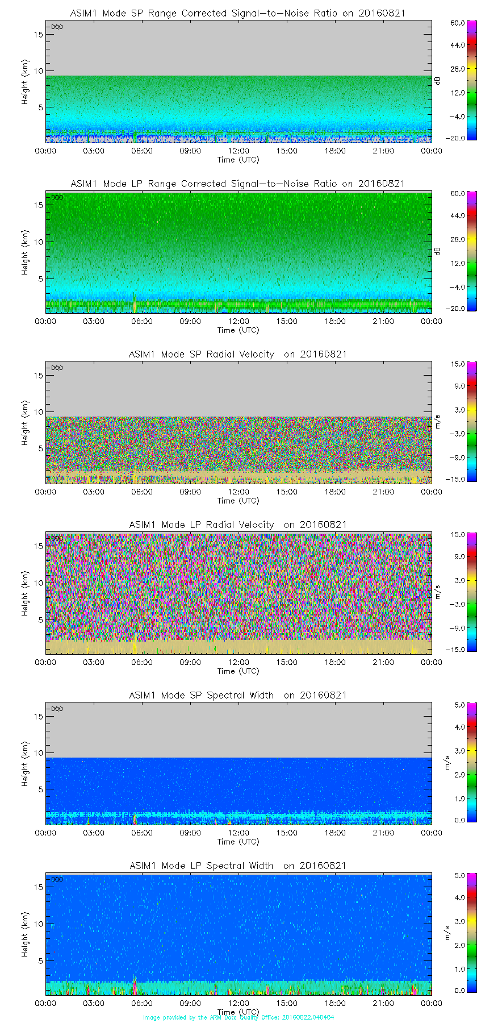
Task: Click the 18:00 tick under the SP Spectral Width plot
Action: click(335, 833)
